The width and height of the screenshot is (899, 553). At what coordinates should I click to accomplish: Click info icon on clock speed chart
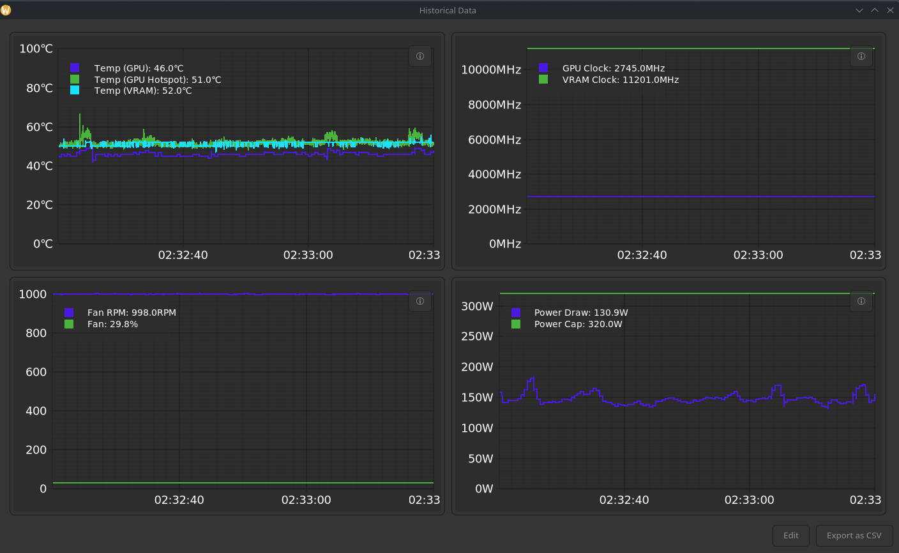pyautogui.click(x=861, y=56)
